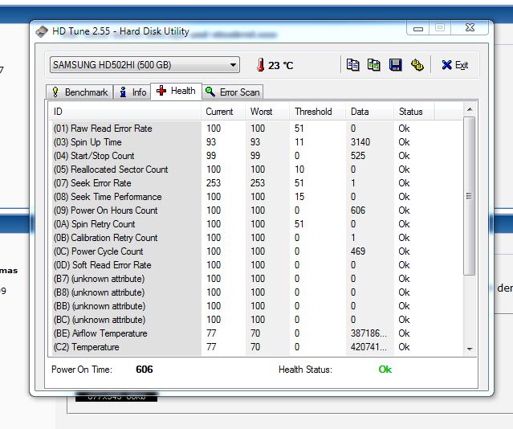Click the copy screenshot toolbar icon
513x429 pixels.
(x=374, y=65)
